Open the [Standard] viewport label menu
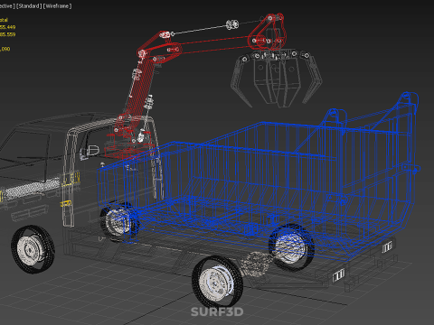Image resolution: width=434 pixels, height=325 pixels. (x=29, y=6)
